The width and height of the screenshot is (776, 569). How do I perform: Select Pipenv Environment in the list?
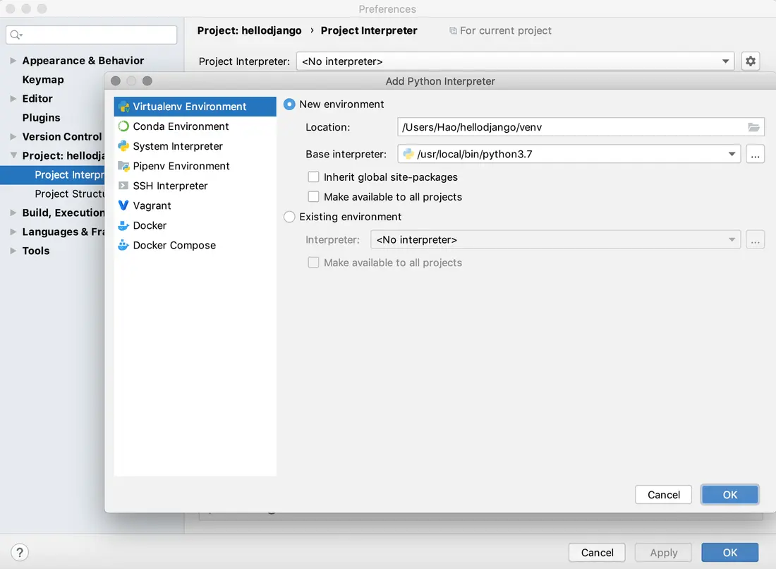pos(195,166)
